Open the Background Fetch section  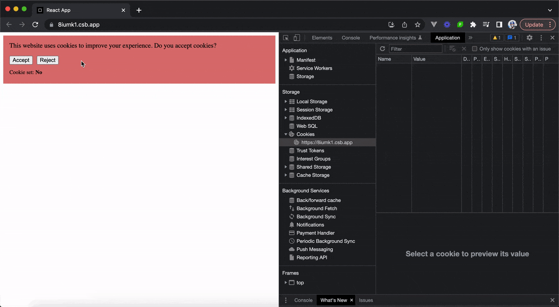[317, 208]
